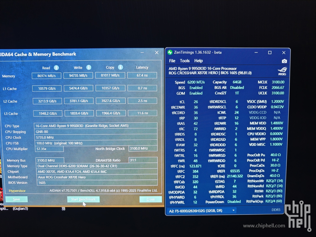
Task: Click the MCLK value 3100.00
Action: pos(278,82)
